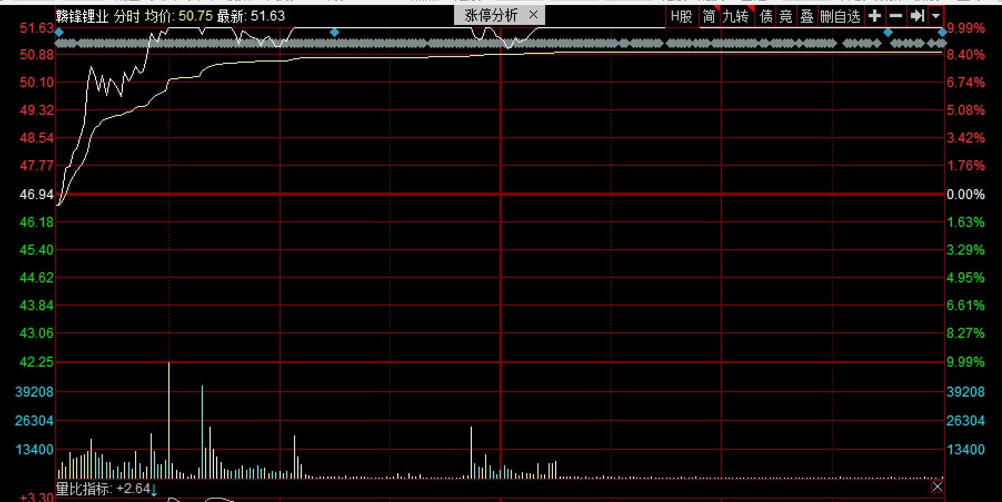
Task: Click the 赣锋锂业 stock name title
Action: pos(82,16)
